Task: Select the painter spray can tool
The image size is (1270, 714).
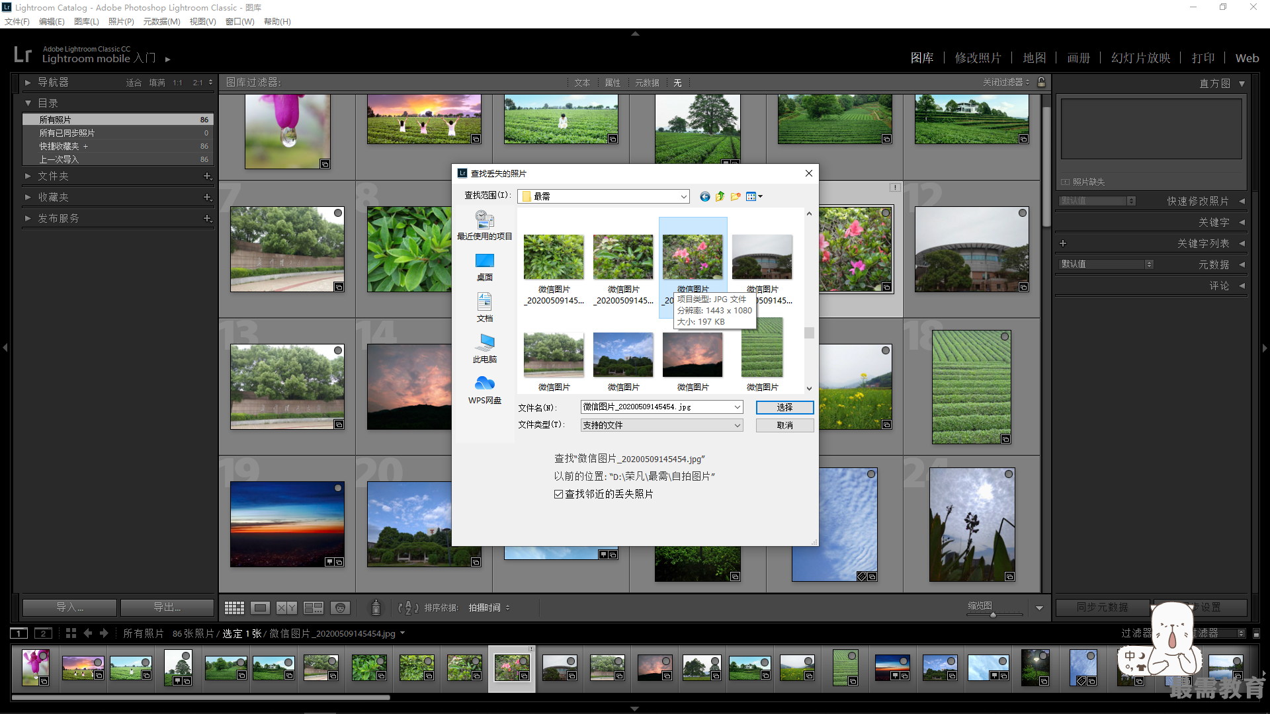Action: (376, 607)
